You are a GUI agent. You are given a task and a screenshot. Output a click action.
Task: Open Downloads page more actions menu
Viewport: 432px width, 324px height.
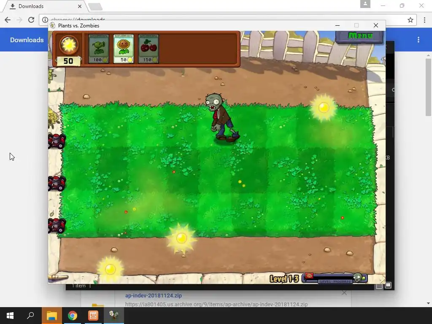pos(418,40)
